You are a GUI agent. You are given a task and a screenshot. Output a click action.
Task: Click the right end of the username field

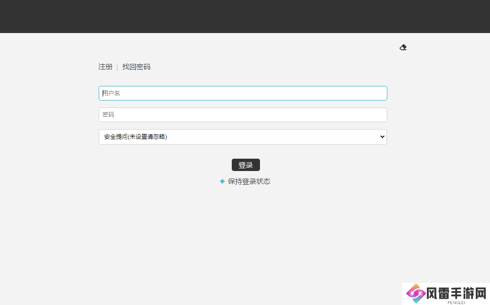coord(379,93)
